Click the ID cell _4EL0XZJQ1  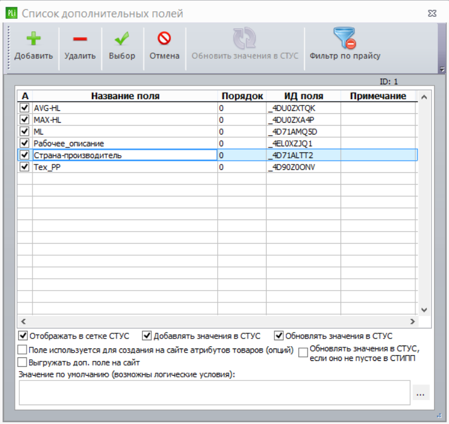[303, 143]
